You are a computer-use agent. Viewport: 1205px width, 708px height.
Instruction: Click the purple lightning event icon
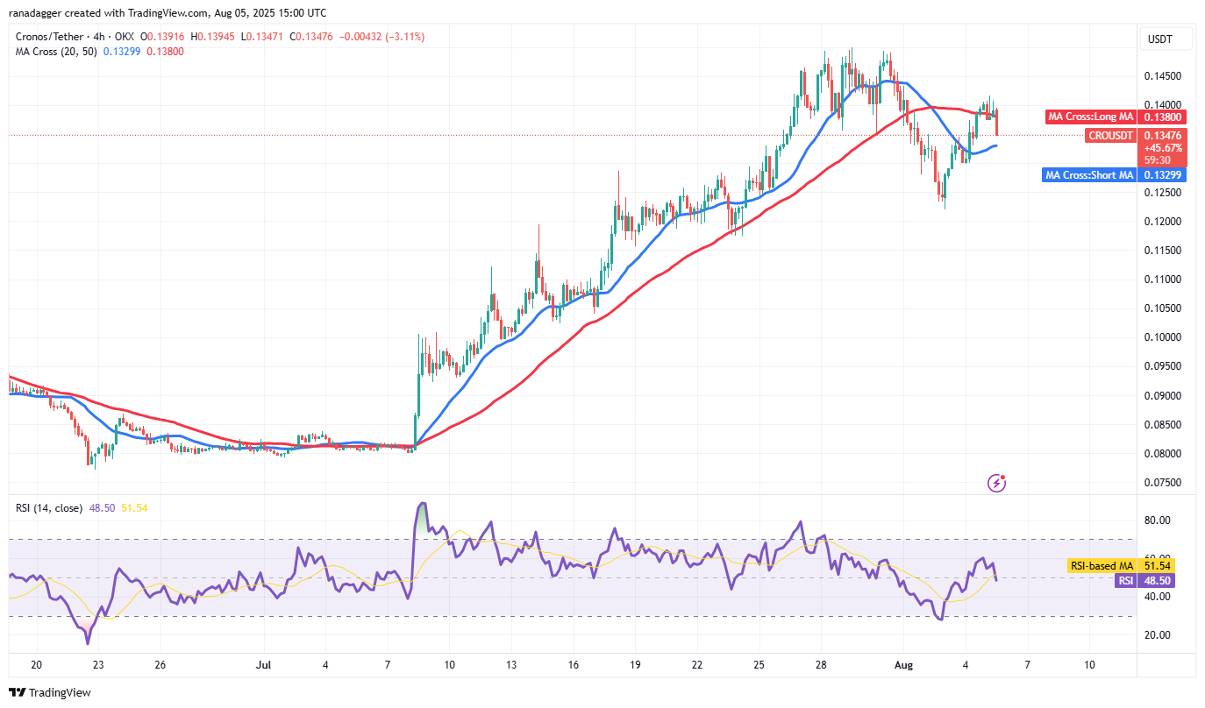[996, 482]
